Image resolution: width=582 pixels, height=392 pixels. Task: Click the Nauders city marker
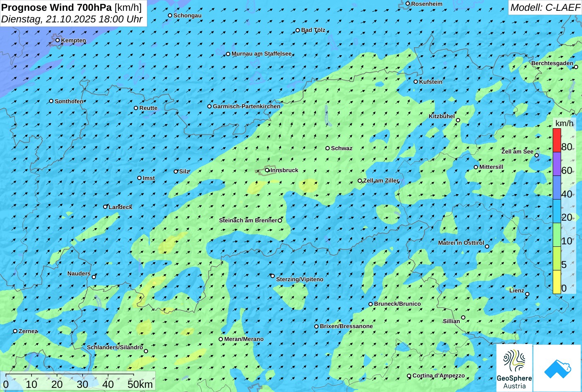pyautogui.click(x=94, y=277)
